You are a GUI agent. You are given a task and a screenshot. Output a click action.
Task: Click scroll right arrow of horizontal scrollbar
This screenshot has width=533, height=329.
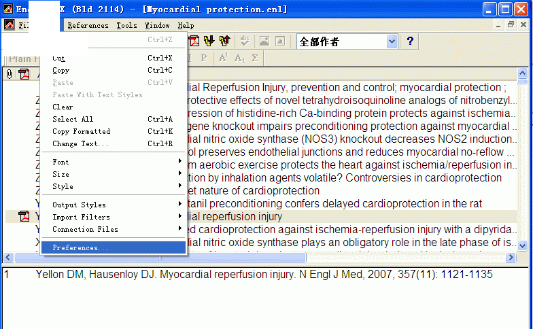[510, 257]
